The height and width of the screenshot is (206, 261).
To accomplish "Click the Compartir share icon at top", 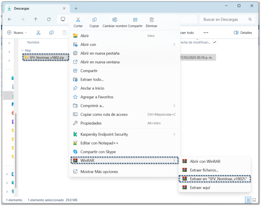I will click(x=135, y=20).
